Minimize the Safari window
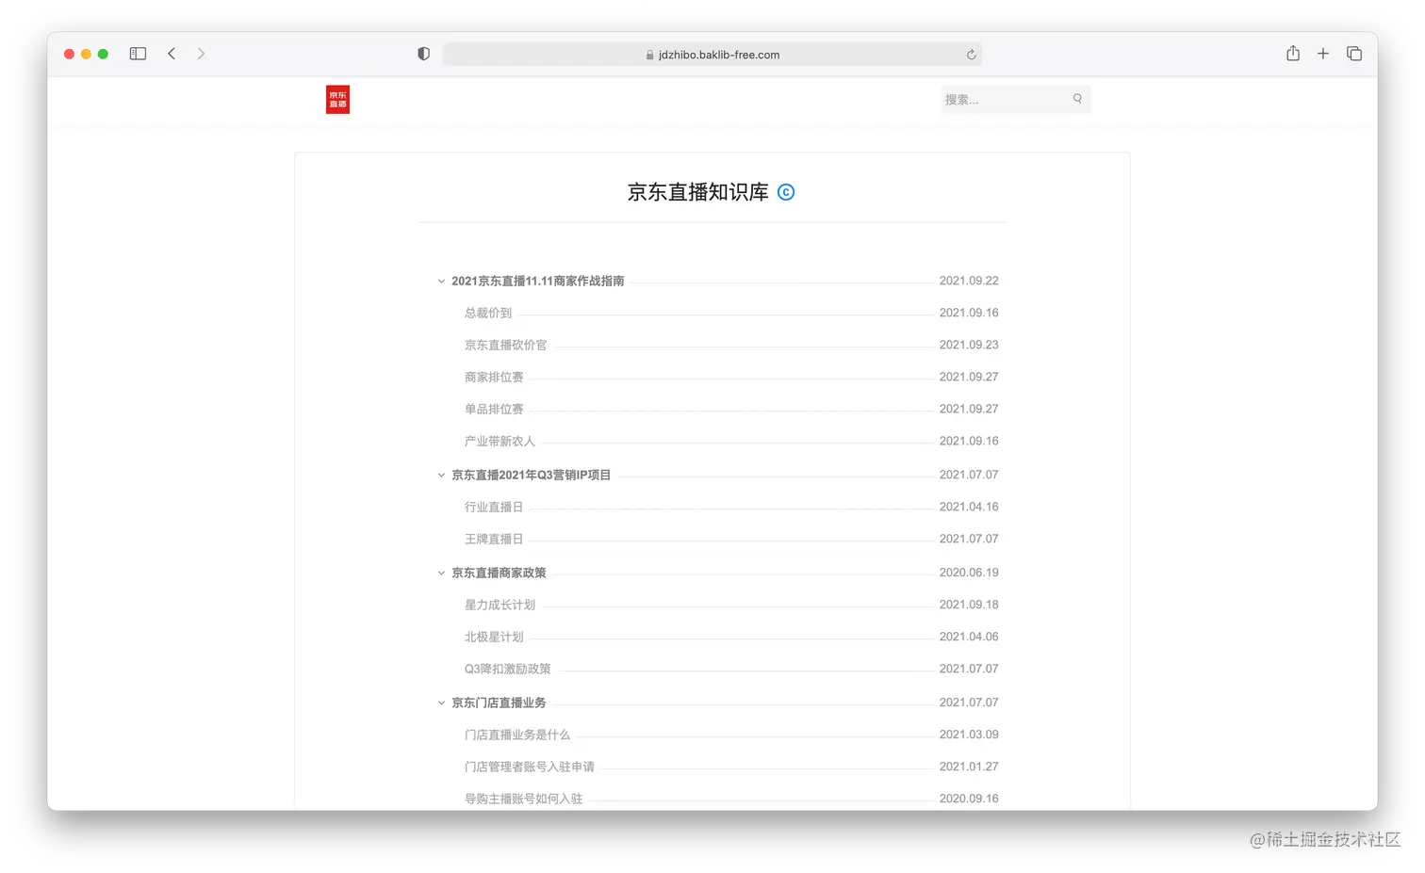Screen dimensions: 1425x873 86,54
